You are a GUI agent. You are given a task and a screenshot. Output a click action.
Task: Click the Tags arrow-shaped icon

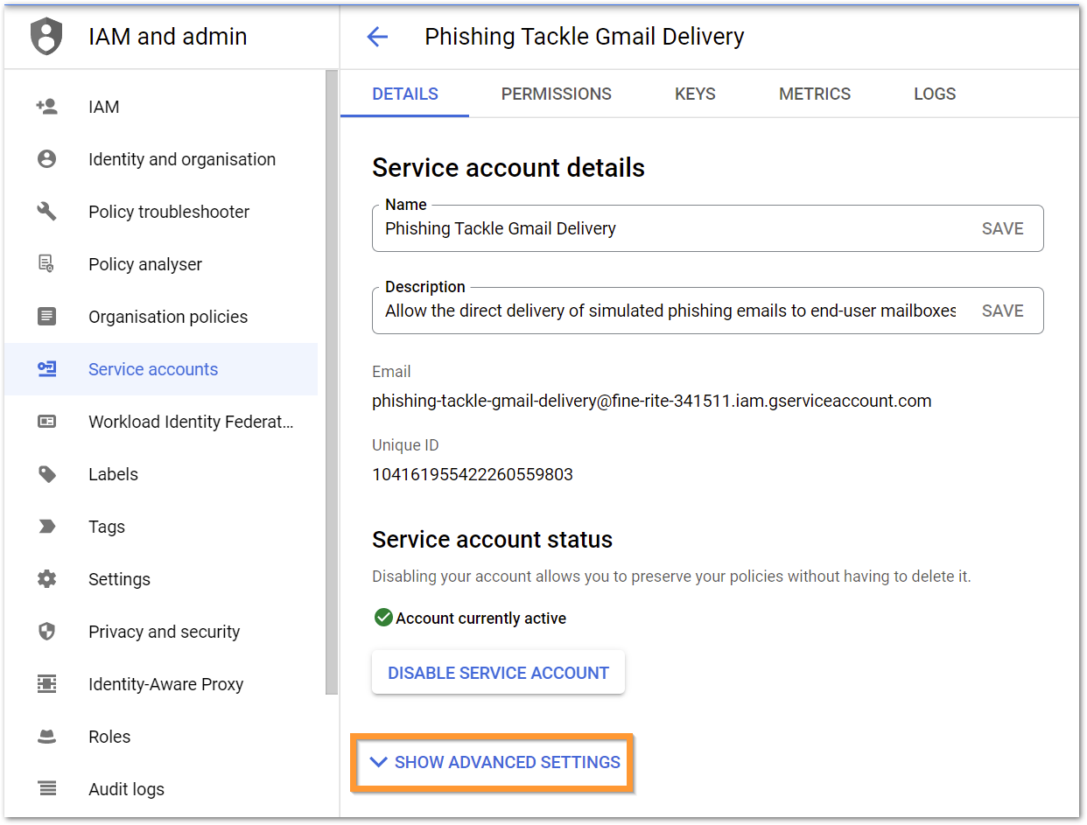47,527
